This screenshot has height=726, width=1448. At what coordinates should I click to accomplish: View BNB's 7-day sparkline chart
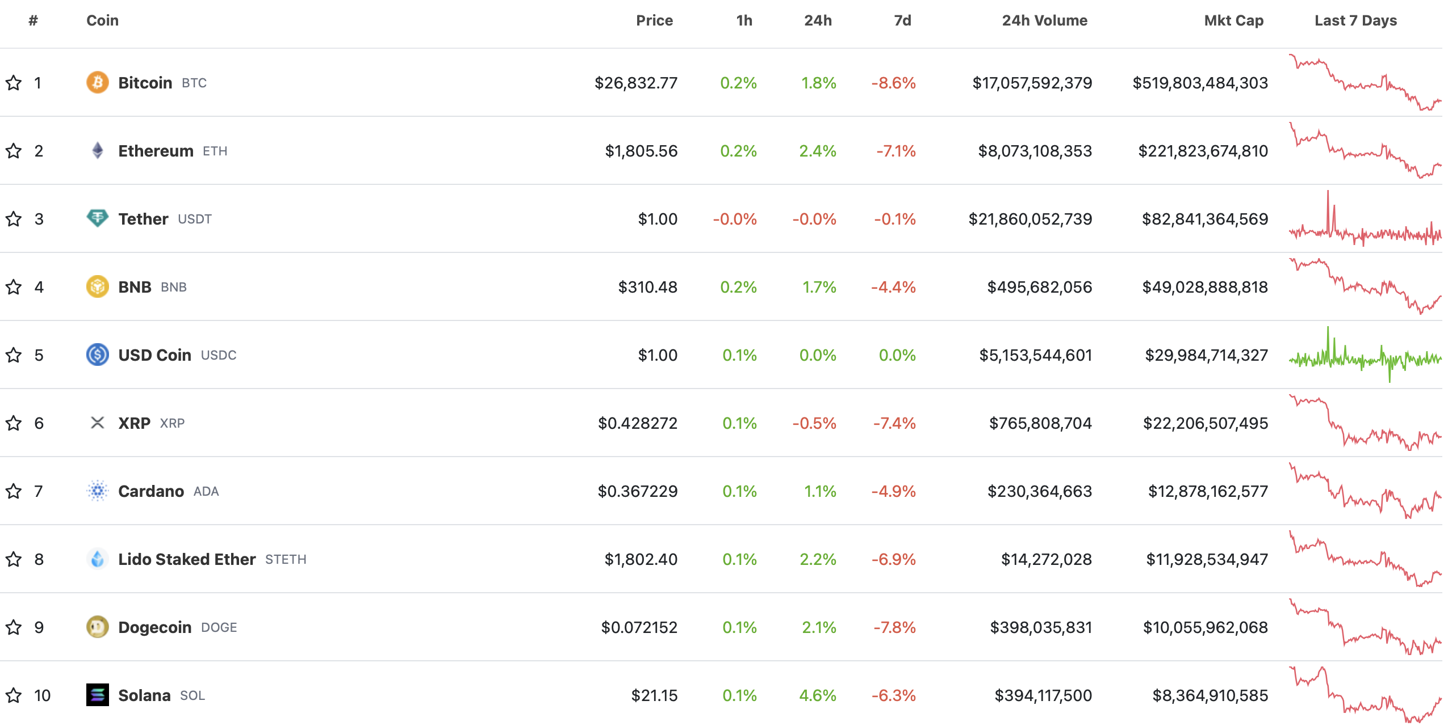[x=1365, y=286]
